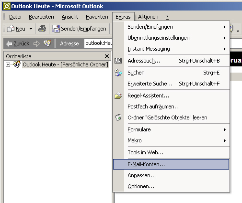Screen dimensions: 242x203
Task: Click the forward arrow next to Zurück
Action: click(x=36, y=43)
